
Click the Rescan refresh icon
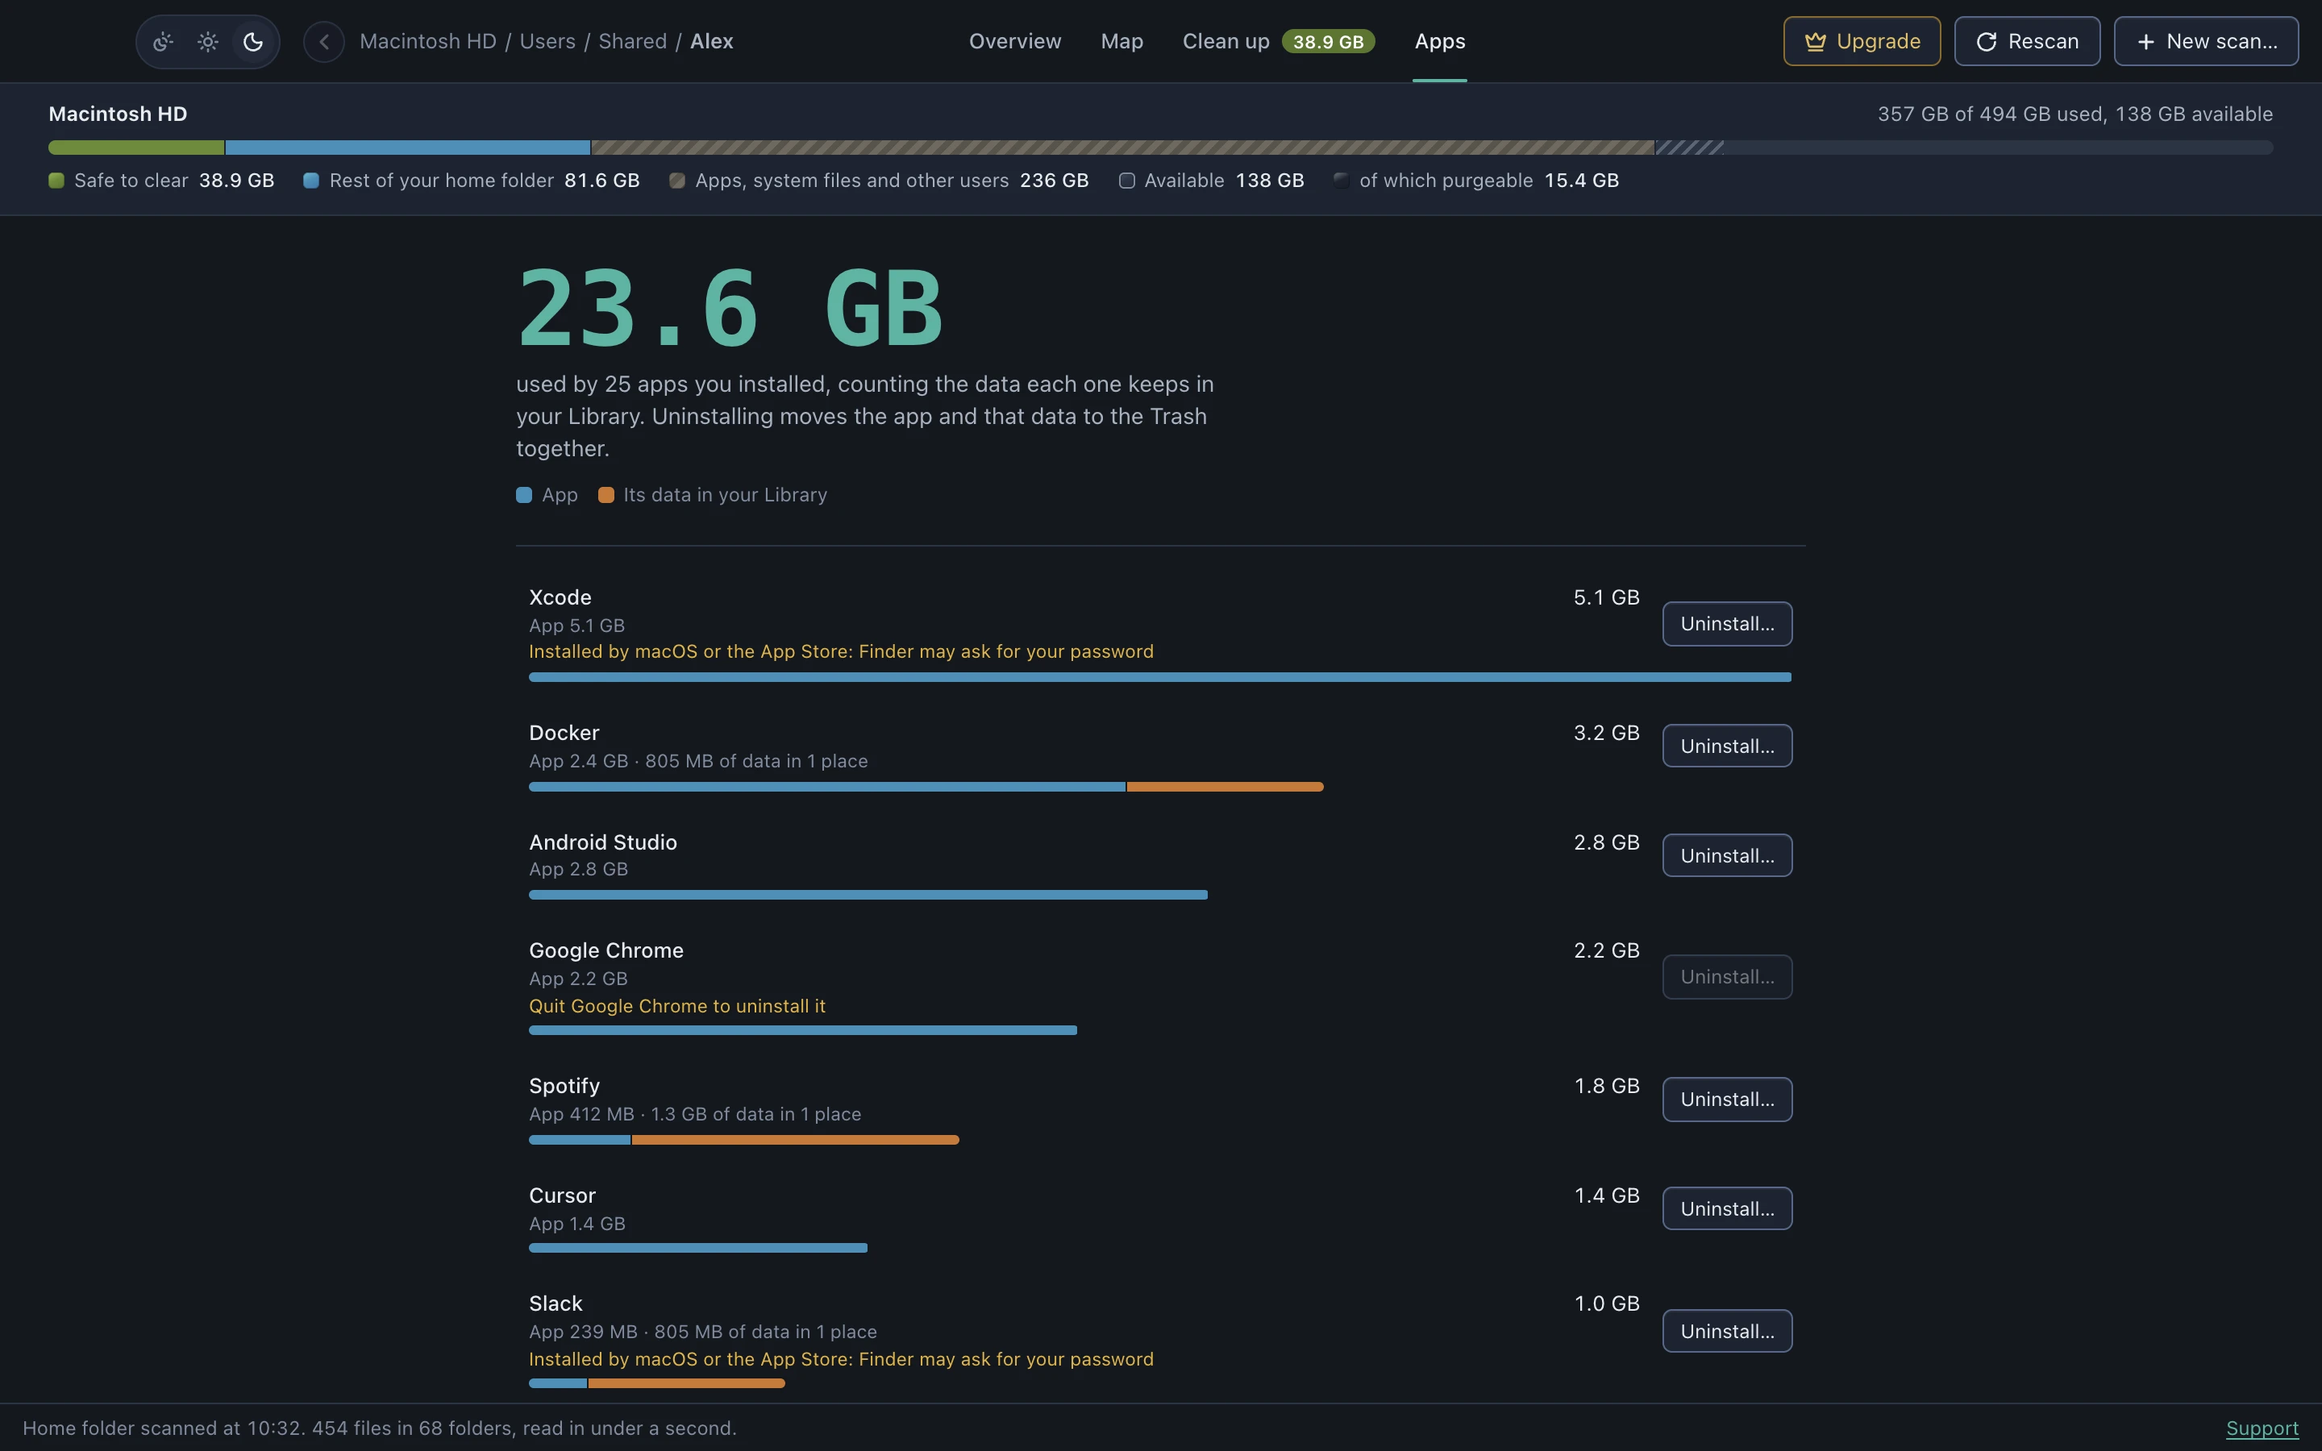pyautogui.click(x=1986, y=41)
